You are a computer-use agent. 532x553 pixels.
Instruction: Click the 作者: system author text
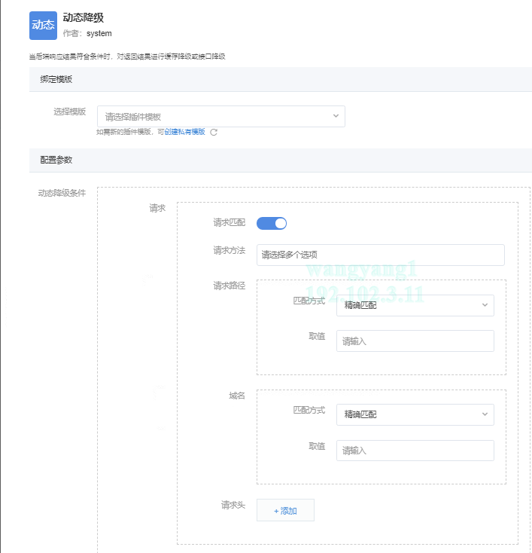tap(87, 34)
